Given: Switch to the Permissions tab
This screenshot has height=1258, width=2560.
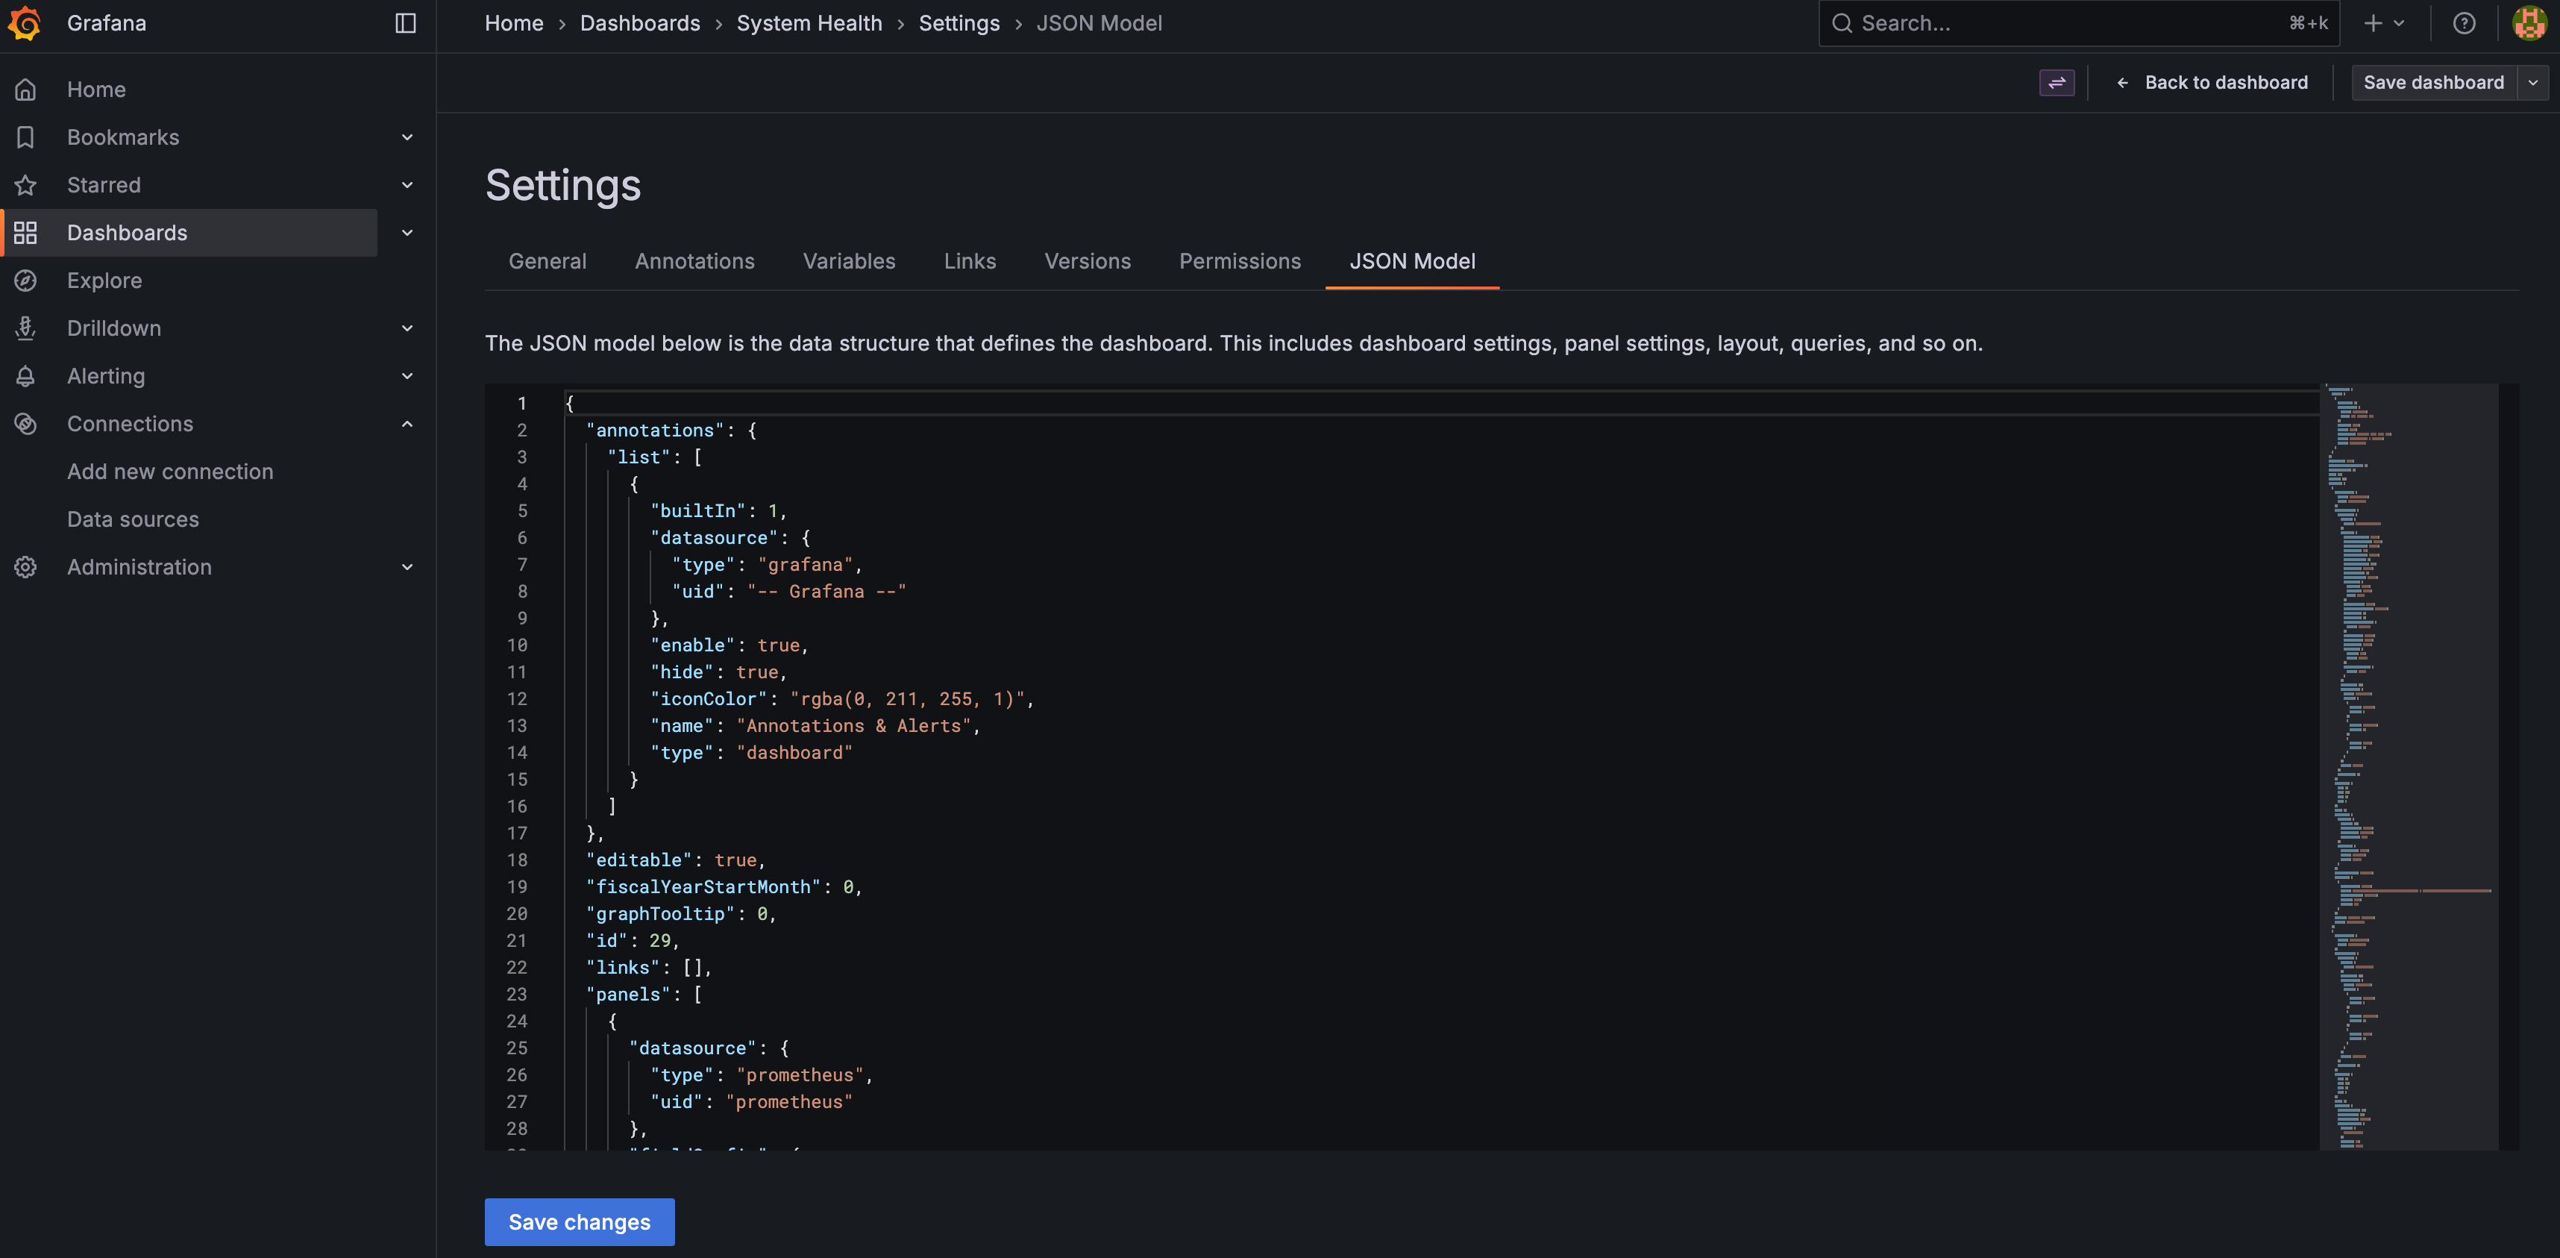Looking at the screenshot, I should [x=1239, y=262].
